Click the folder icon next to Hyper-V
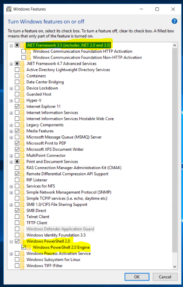Viewport: 183px width, 287px height. point(22,100)
